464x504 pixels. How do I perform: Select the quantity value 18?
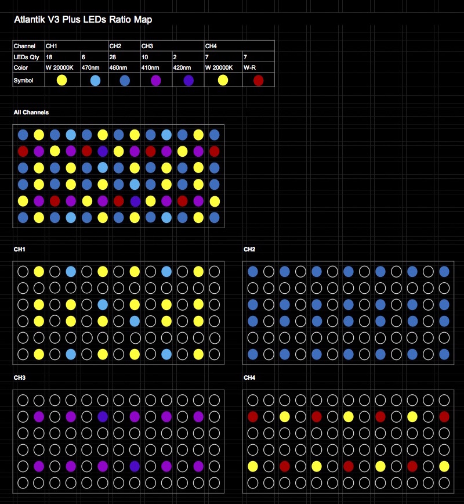pos(49,57)
